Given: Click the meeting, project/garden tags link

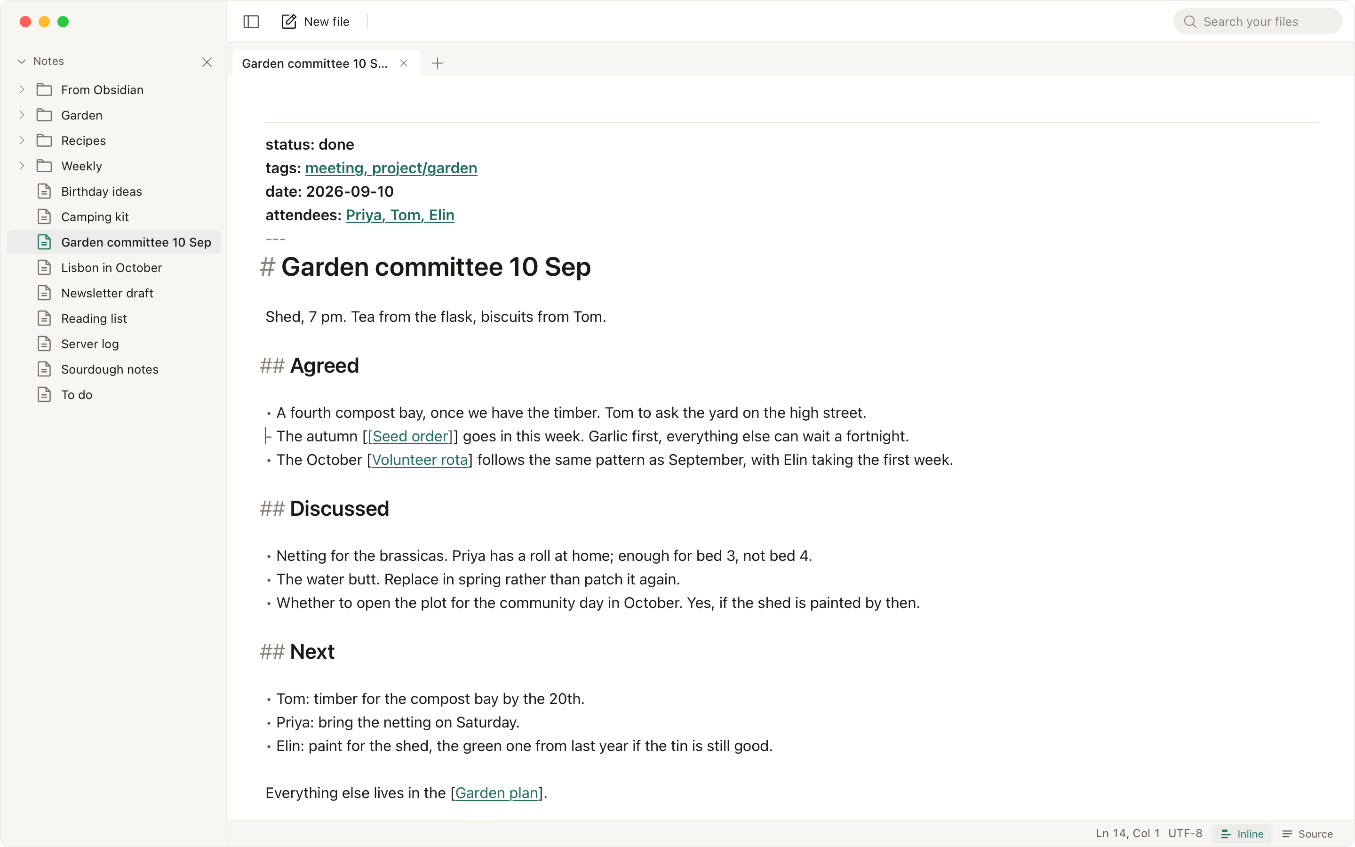Looking at the screenshot, I should click(x=391, y=168).
